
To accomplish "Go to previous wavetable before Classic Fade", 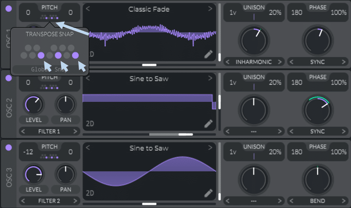I will 88,9.
